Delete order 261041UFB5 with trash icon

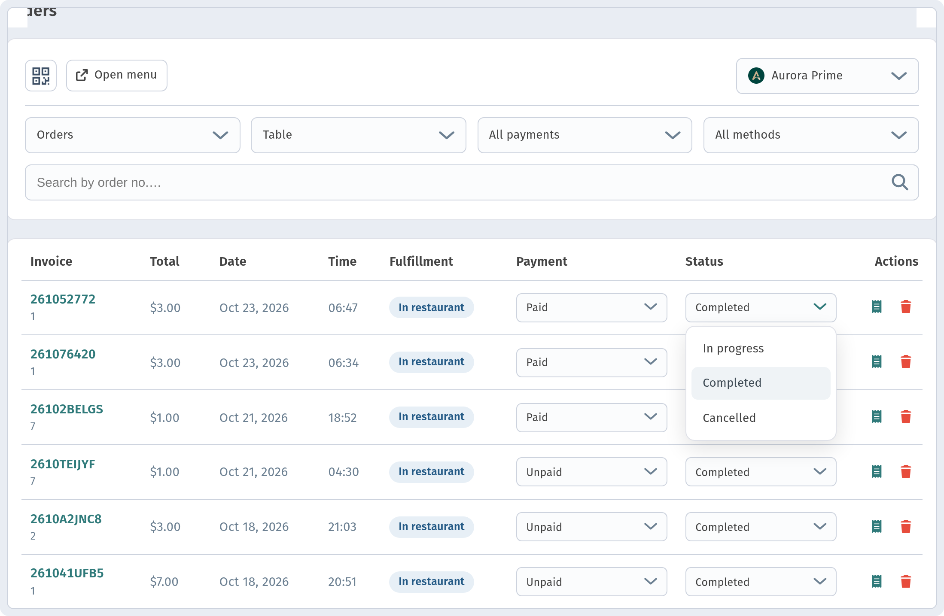click(906, 582)
